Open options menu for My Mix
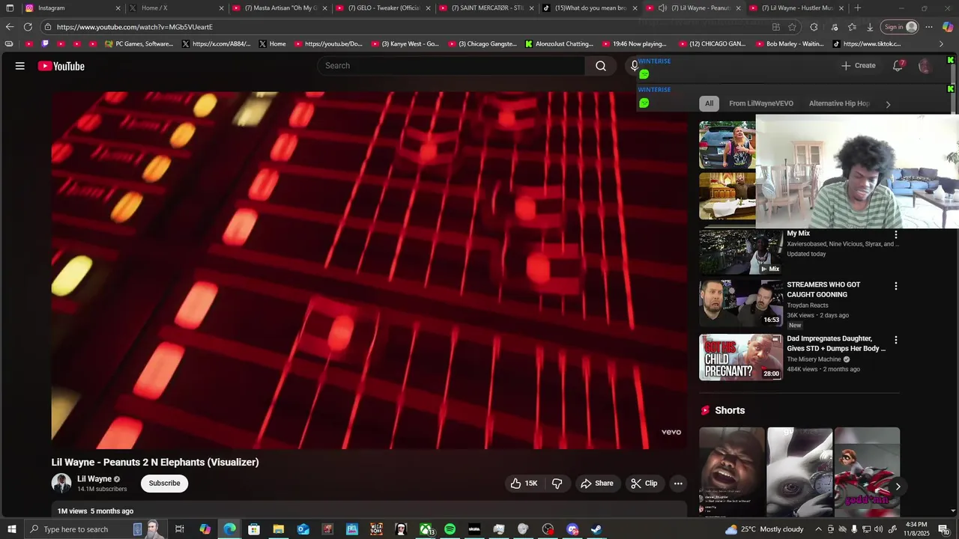Image resolution: width=959 pixels, height=539 pixels. (x=895, y=235)
